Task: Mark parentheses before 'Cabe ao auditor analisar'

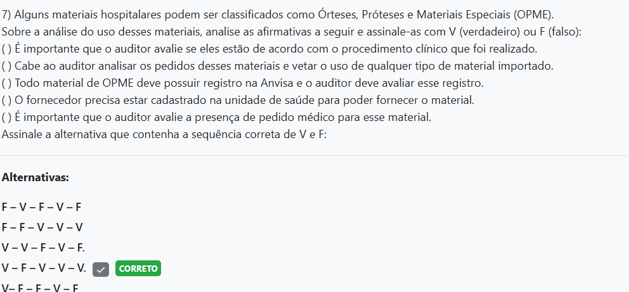Action: (x=6, y=66)
